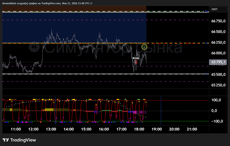Click the 16:00 time axis label

104,129
